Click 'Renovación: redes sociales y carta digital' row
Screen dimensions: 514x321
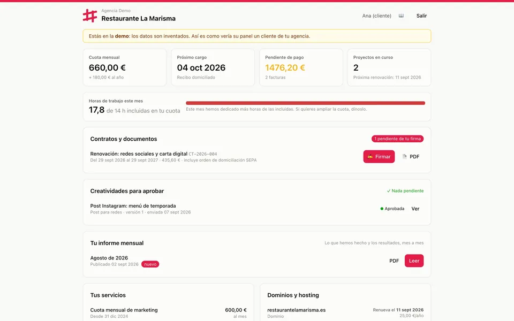pos(257,157)
